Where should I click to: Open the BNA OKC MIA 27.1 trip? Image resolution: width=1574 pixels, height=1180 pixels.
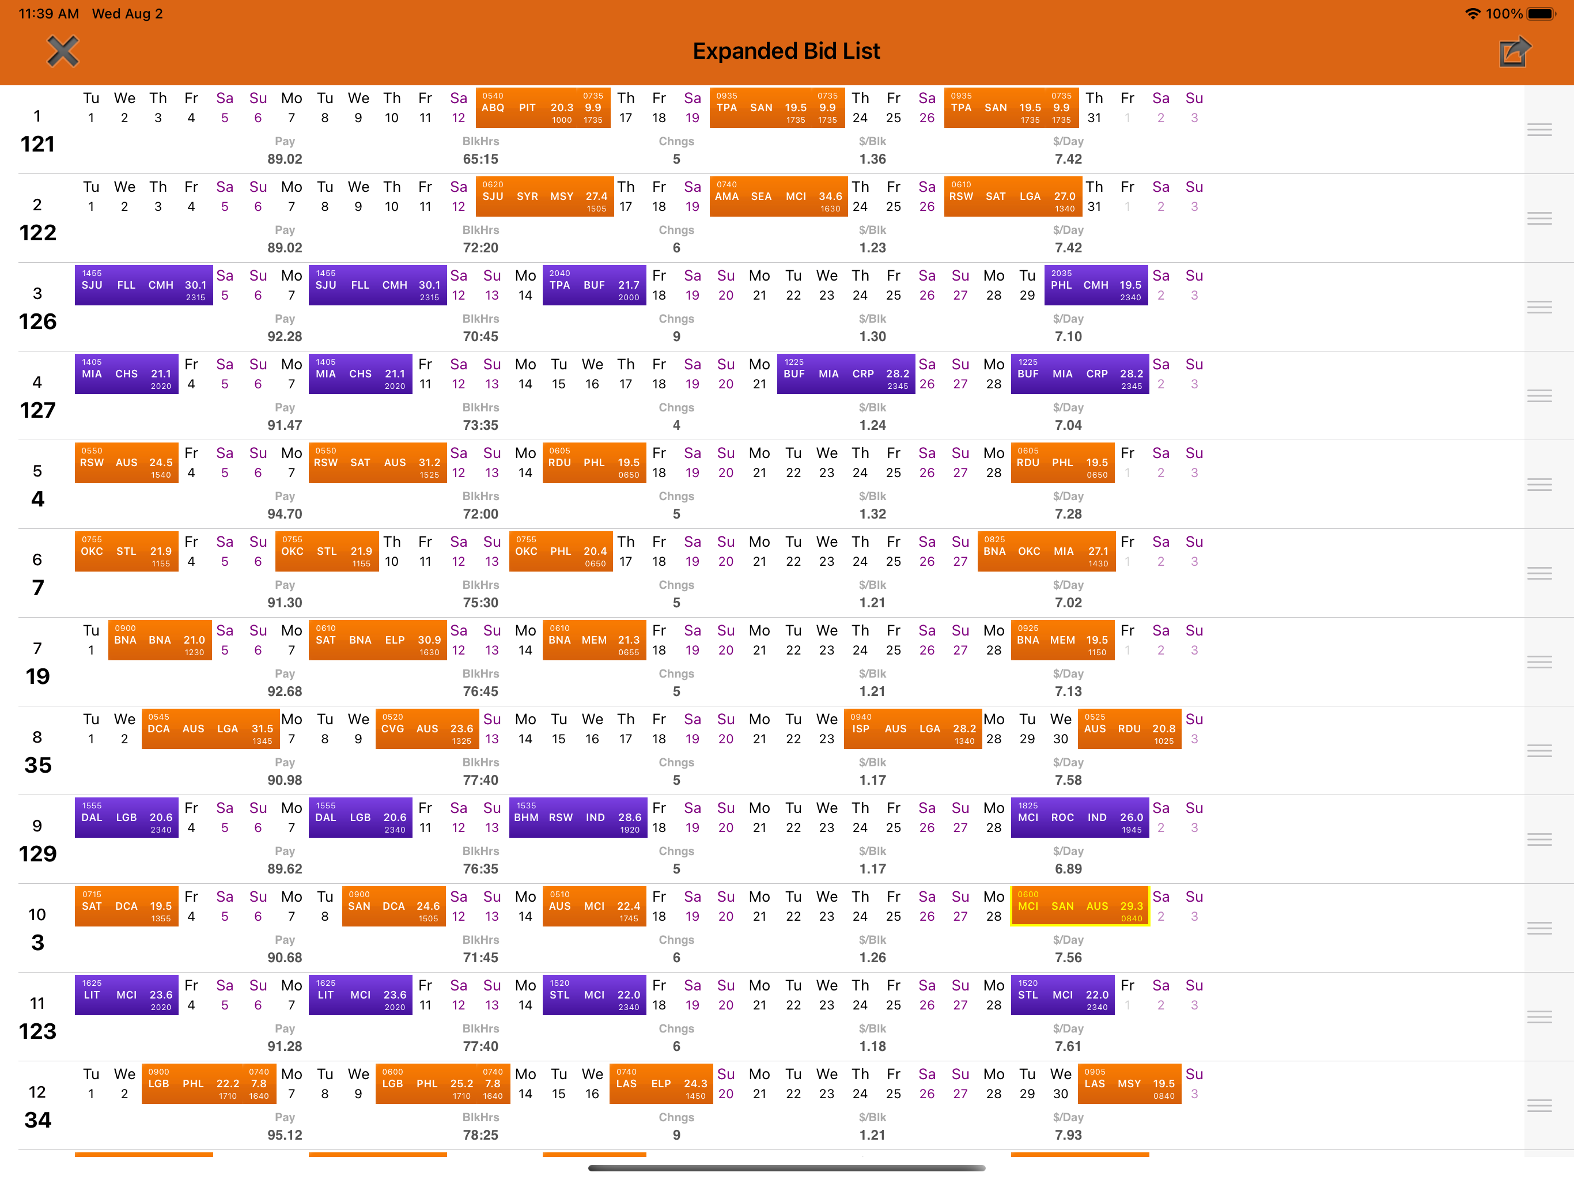click(1047, 551)
